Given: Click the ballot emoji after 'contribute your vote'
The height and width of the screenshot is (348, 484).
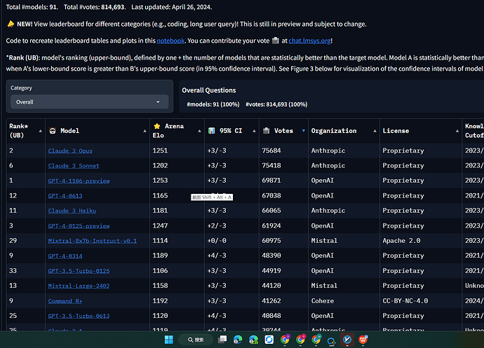Looking at the screenshot, I should pos(276,41).
